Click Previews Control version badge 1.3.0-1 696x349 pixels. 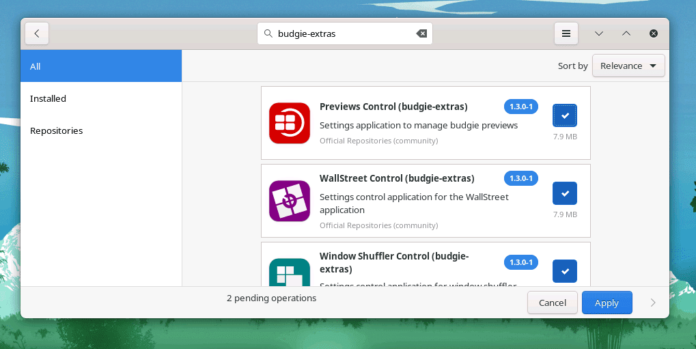coord(521,107)
